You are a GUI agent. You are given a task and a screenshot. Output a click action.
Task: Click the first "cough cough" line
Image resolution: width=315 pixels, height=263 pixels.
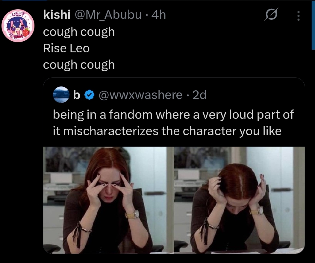[79, 32]
